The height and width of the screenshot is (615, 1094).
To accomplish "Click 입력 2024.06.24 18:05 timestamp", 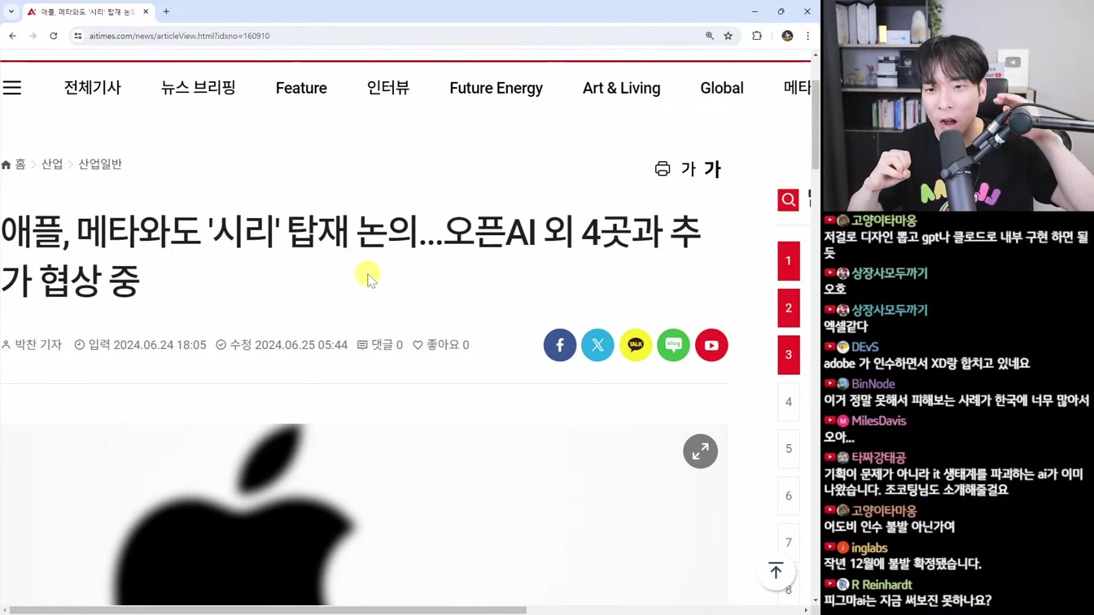I will pos(140,345).
